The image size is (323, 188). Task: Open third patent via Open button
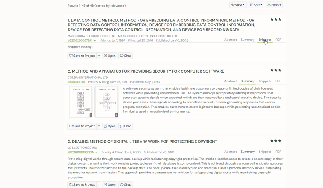[109, 185]
